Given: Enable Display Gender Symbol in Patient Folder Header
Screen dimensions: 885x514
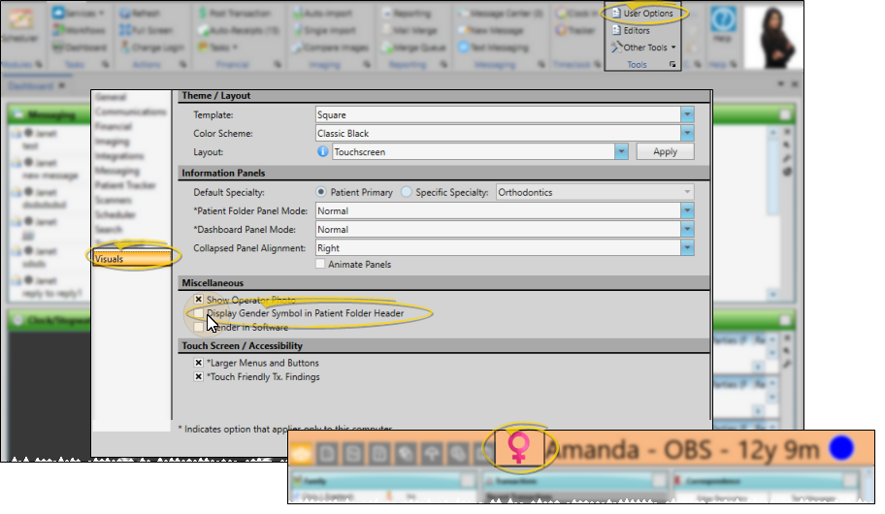Looking at the screenshot, I should [199, 313].
